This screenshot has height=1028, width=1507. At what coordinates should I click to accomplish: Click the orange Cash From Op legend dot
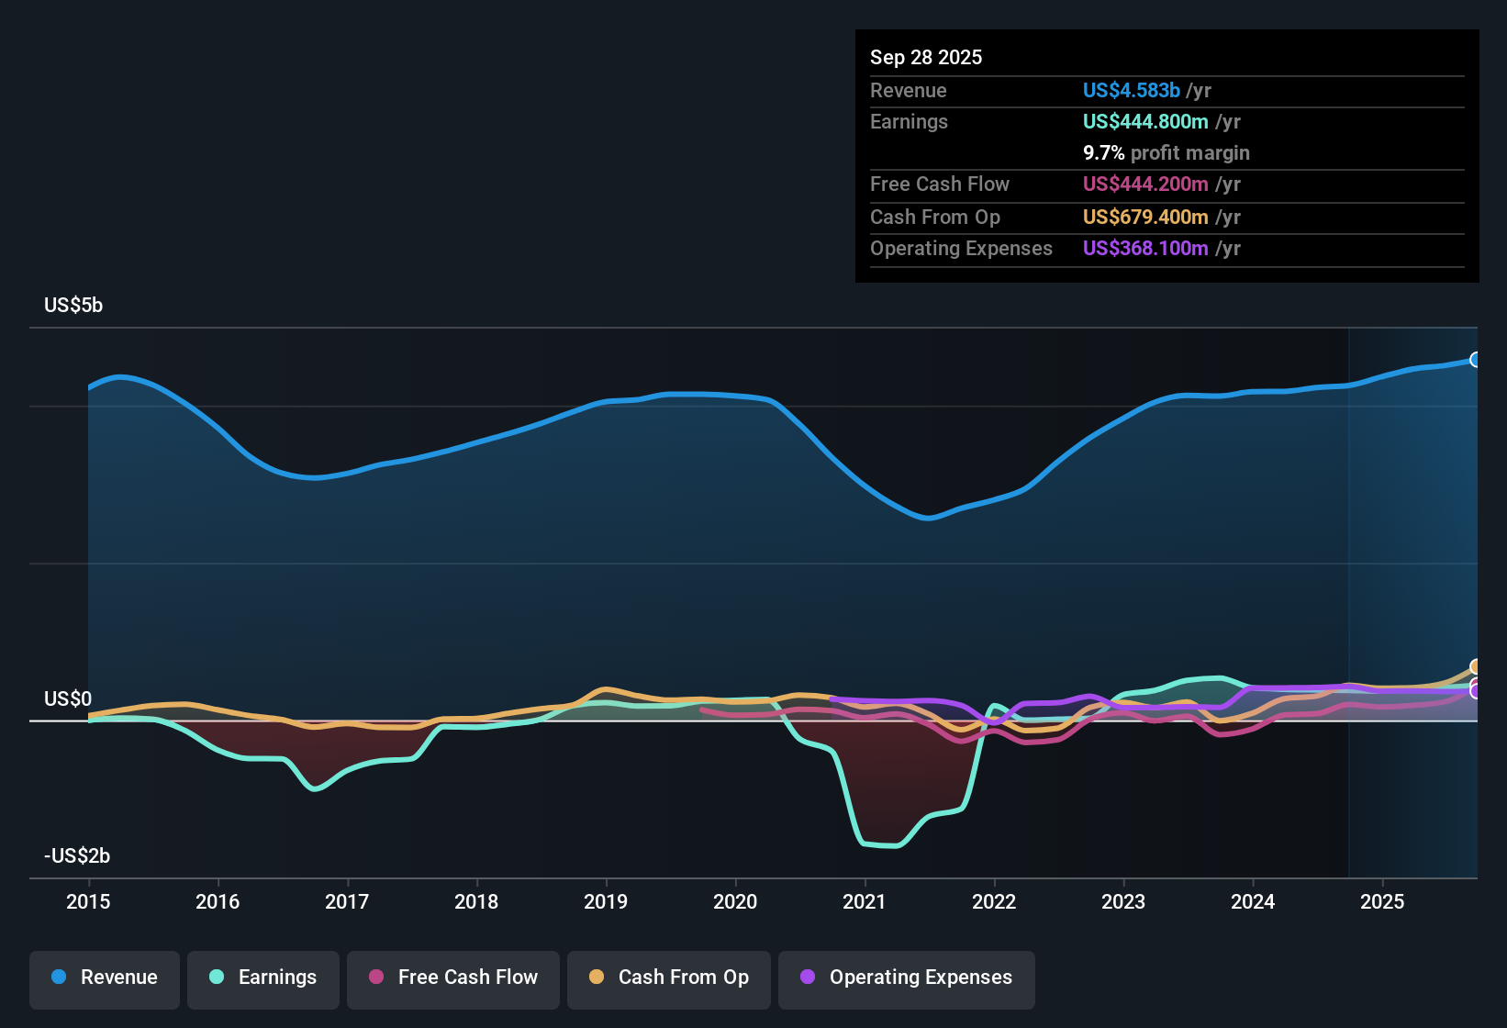(x=596, y=978)
